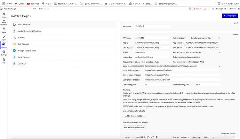
Task: Open the Disney+ bookmark
Action: (91, 3)
